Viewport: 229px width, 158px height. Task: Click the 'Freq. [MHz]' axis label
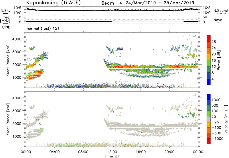(5, 19)
